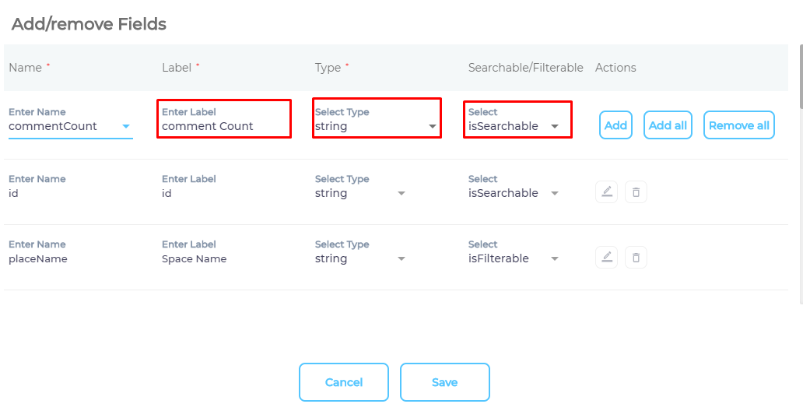Open the commentCount name dropdown arrow
Screen dimensions: 803x418
[x=126, y=126]
